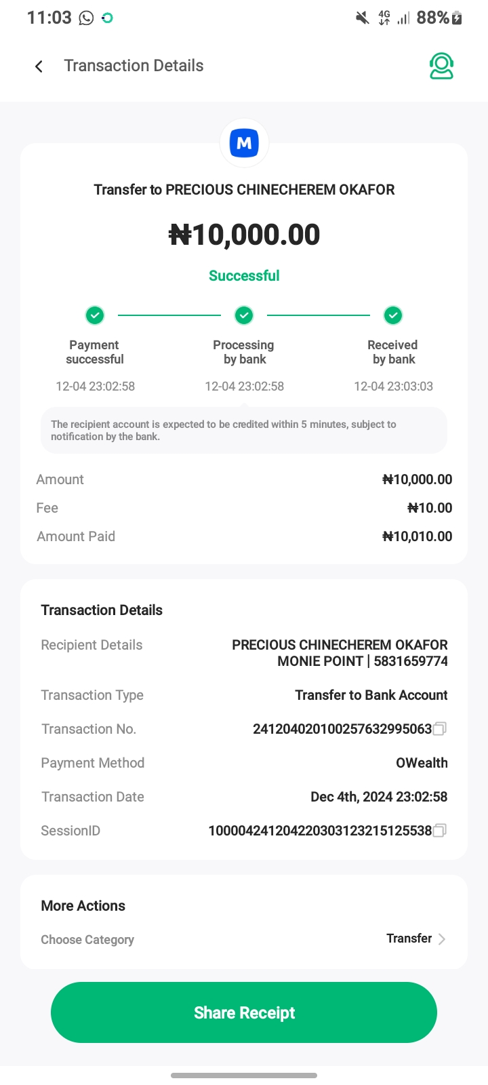Open WhatsApp notification in status bar

click(86, 18)
